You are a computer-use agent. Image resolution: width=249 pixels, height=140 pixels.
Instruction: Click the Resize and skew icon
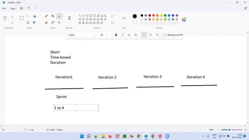coord(28,23)
